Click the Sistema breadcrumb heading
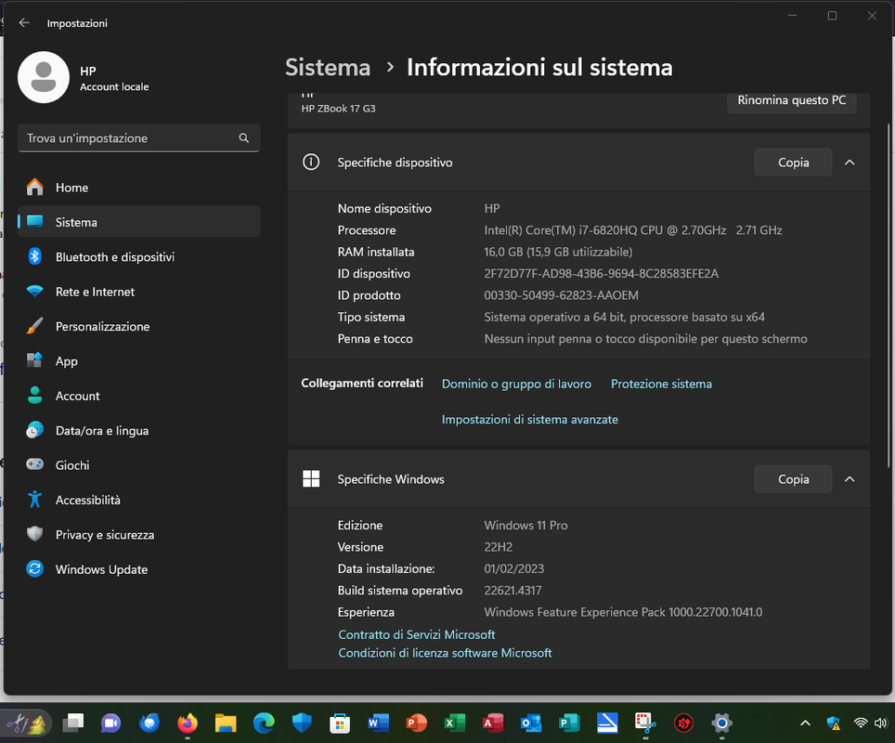Image resolution: width=895 pixels, height=743 pixels. coord(328,68)
